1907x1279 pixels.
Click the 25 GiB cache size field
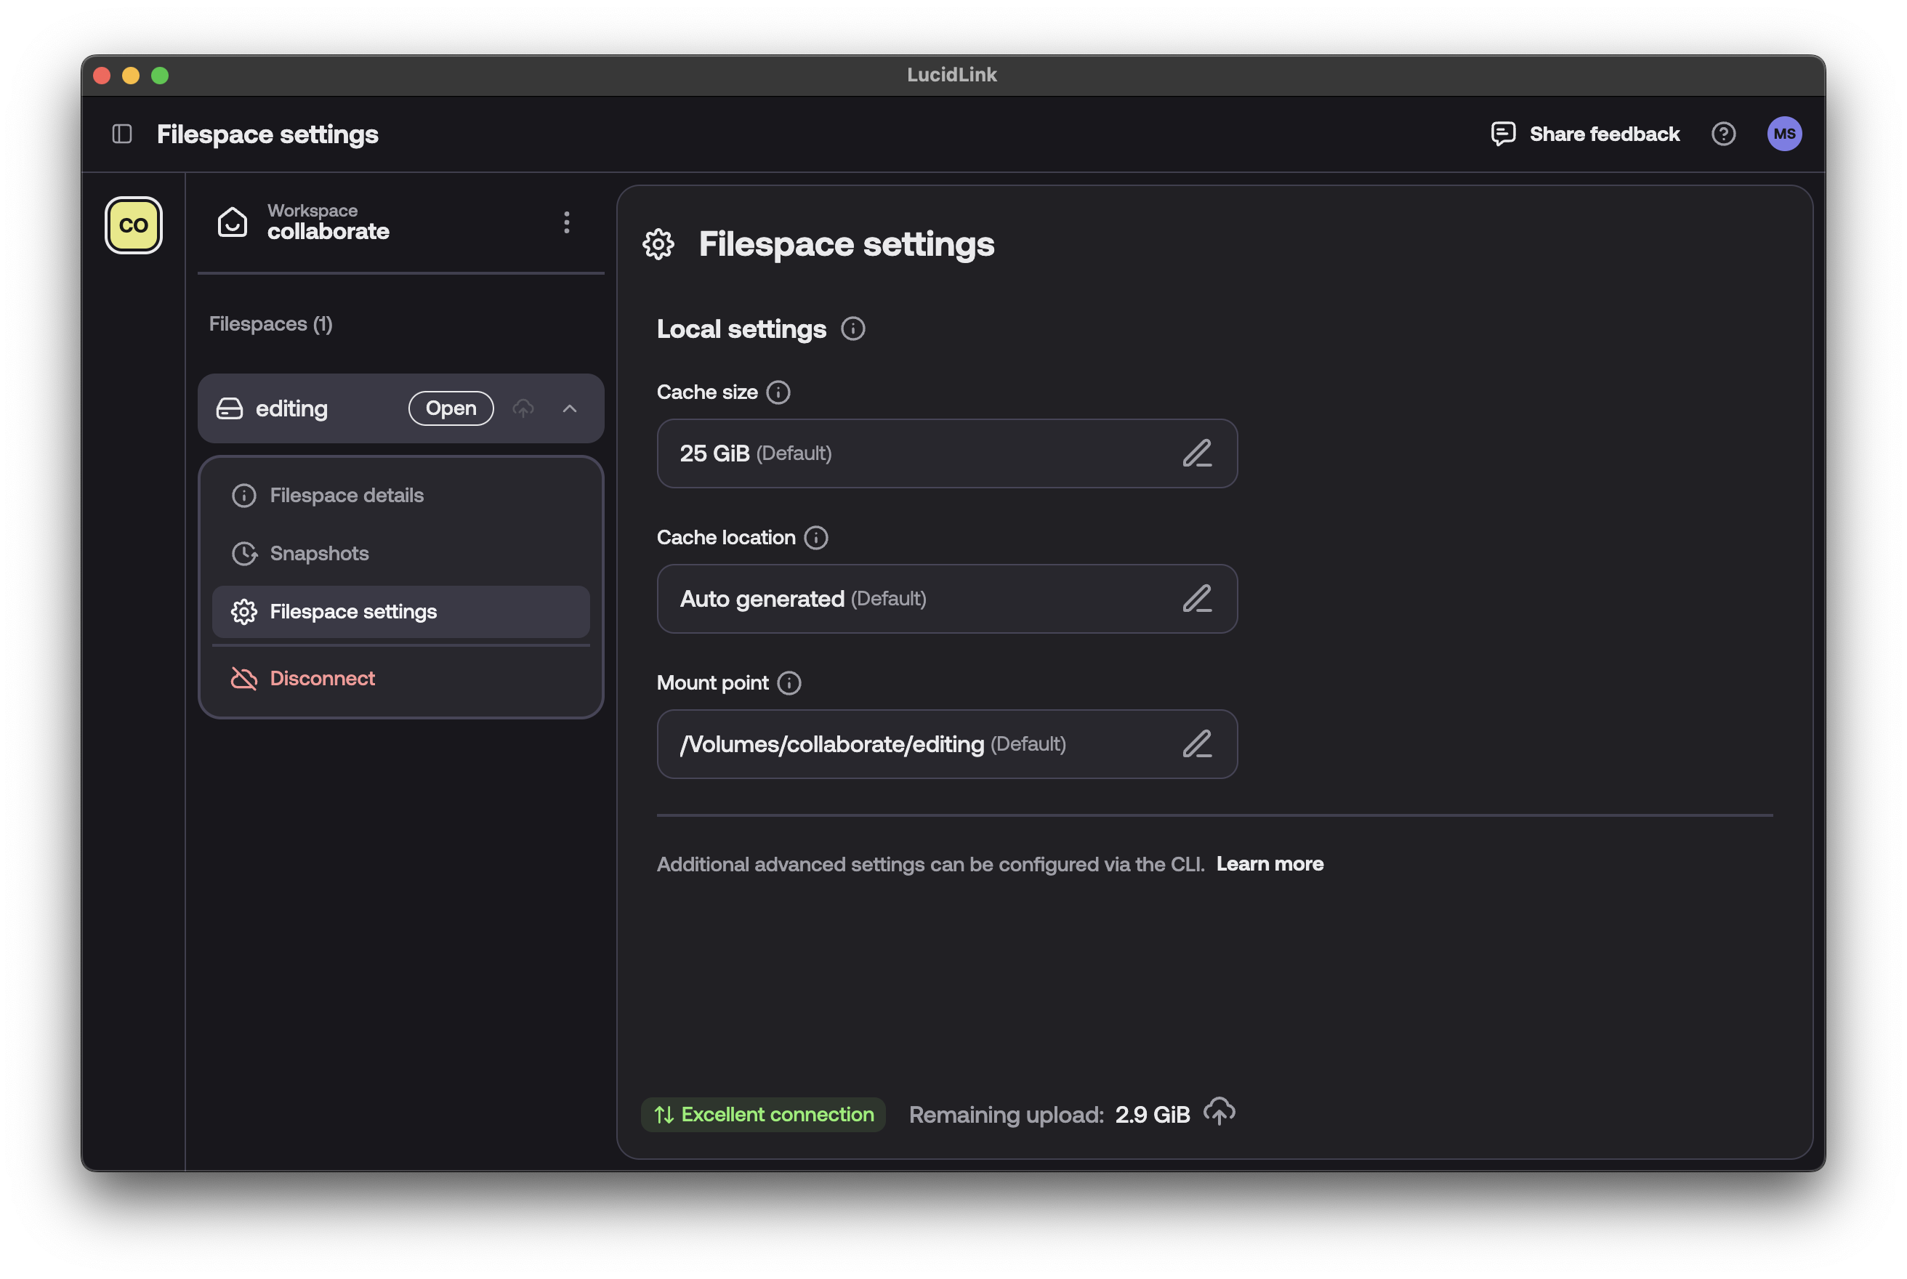pyautogui.click(x=947, y=453)
